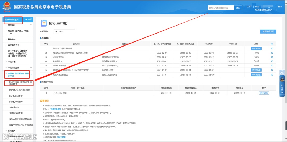Click 应纳税所得额 cell
This screenshot has height=142, width=287.
[108, 70]
